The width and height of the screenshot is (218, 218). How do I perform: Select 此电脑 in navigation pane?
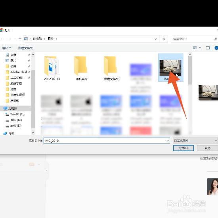(15, 109)
